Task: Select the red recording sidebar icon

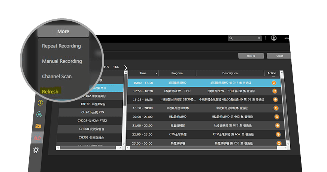Action: point(37,138)
